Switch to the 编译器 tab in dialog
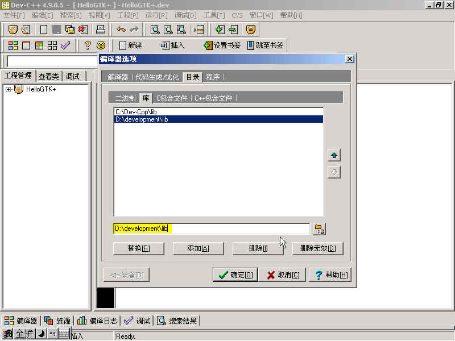Screen dimensions: 455x341 tap(118, 77)
